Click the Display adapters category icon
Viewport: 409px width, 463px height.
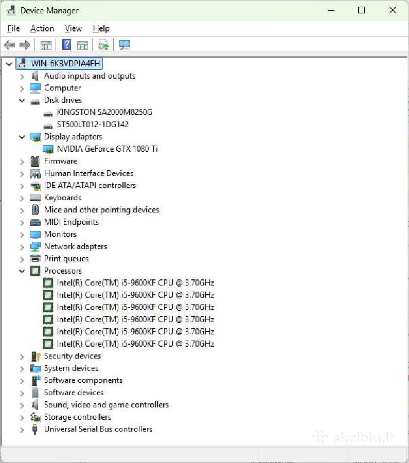35,137
